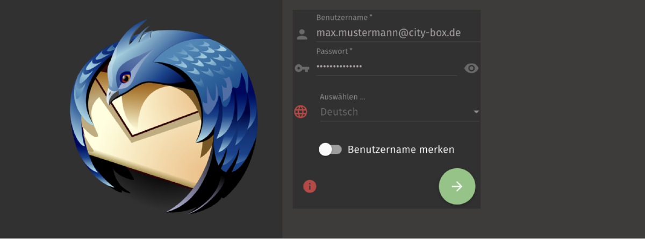
Task: Click the person icon beside Benutzername
Action: [302, 35]
